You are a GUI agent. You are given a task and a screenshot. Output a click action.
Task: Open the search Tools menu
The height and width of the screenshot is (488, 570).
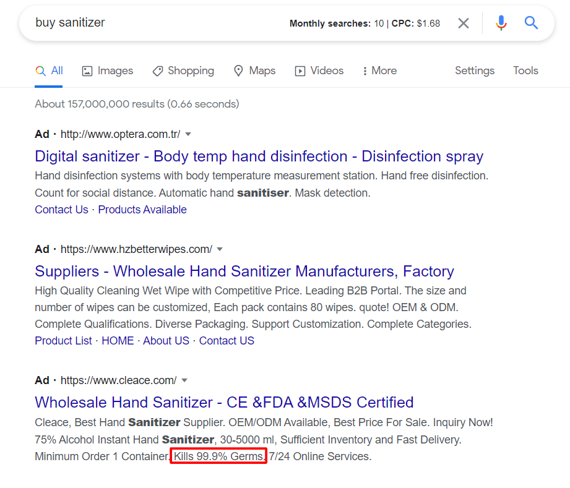pos(525,71)
